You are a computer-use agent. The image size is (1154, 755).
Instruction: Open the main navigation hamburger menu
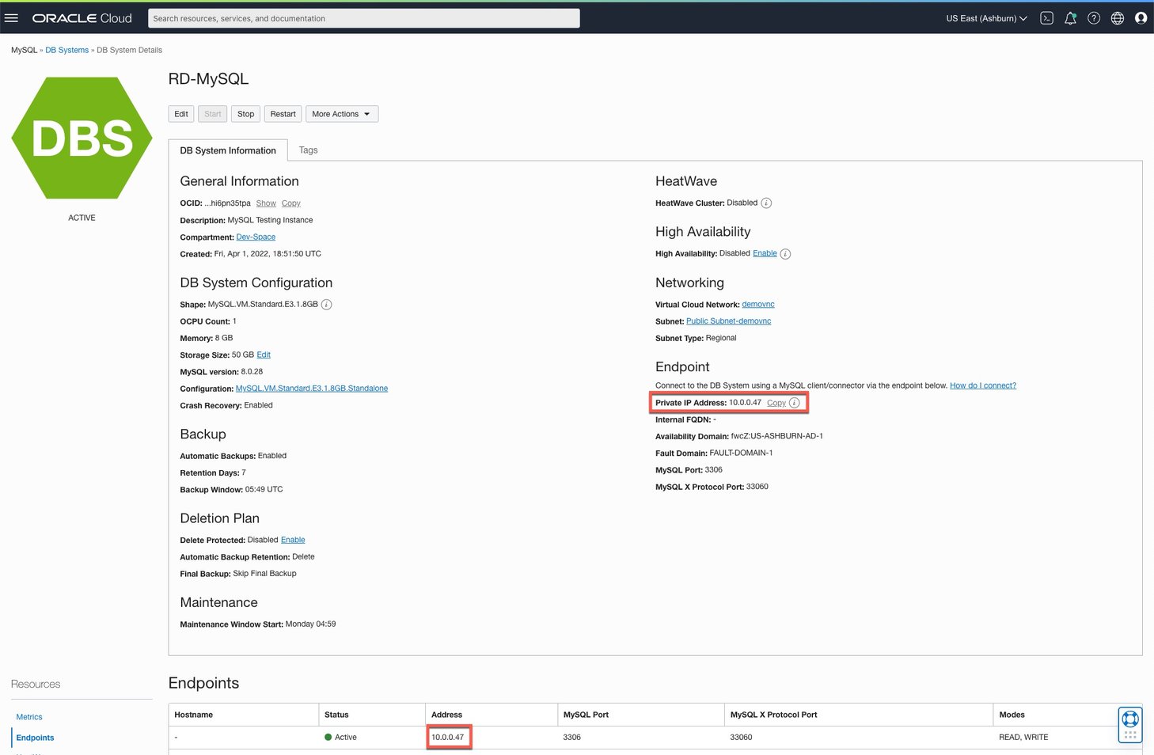pos(12,17)
